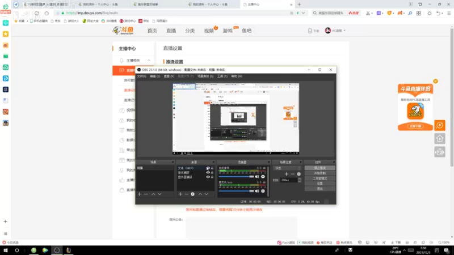Move scene up in OBS scenes panel

coord(153,194)
